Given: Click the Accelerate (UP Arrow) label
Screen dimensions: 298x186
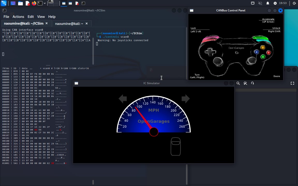Looking at the screenshot, I should pos(268,20).
